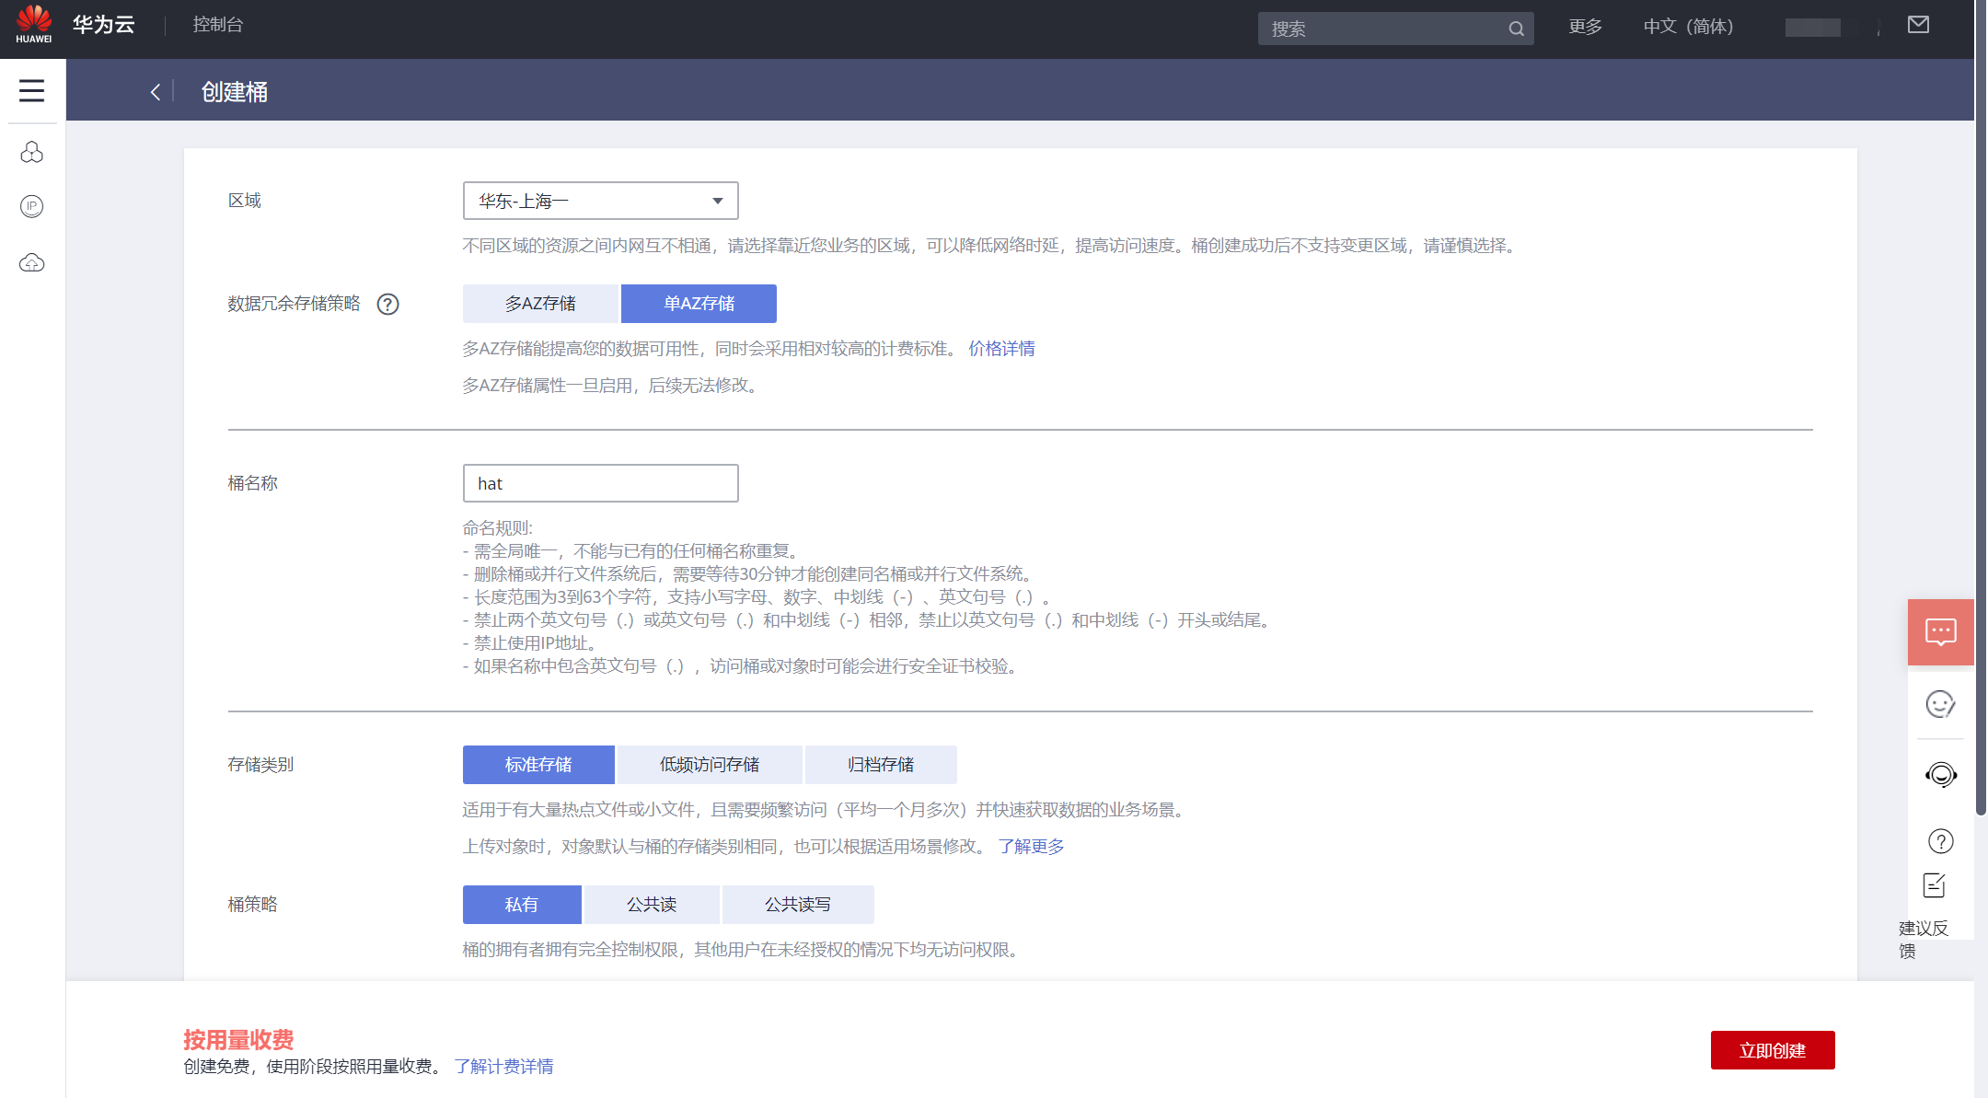Open the 中文（简体）language dropdown
The height and width of the screenshot is (1098, 1988).
(1688, 27)
